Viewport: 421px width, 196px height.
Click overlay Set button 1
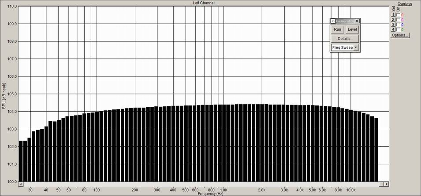(393, 15)
